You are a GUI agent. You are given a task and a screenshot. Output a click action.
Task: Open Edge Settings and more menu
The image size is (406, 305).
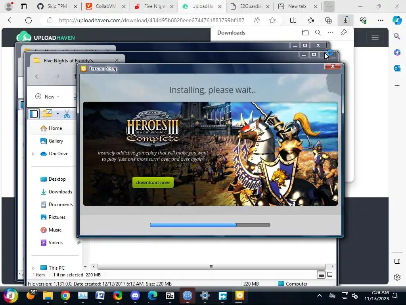click(380, 20)
